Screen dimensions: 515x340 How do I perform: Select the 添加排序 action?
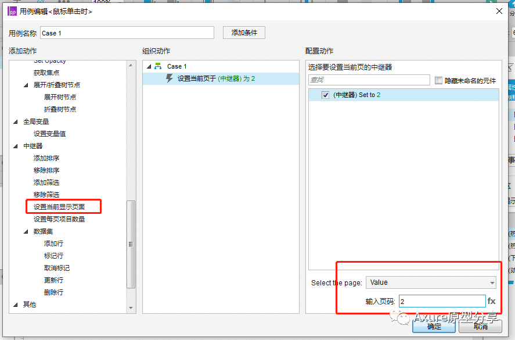tap(46, 158)
